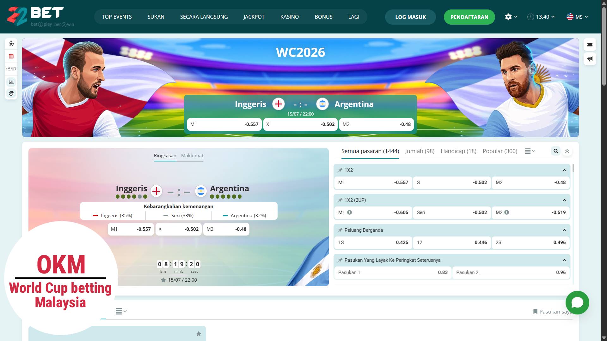Search markets with the magnifier icon
607x341 pixels.
click(x=556, y=151)
